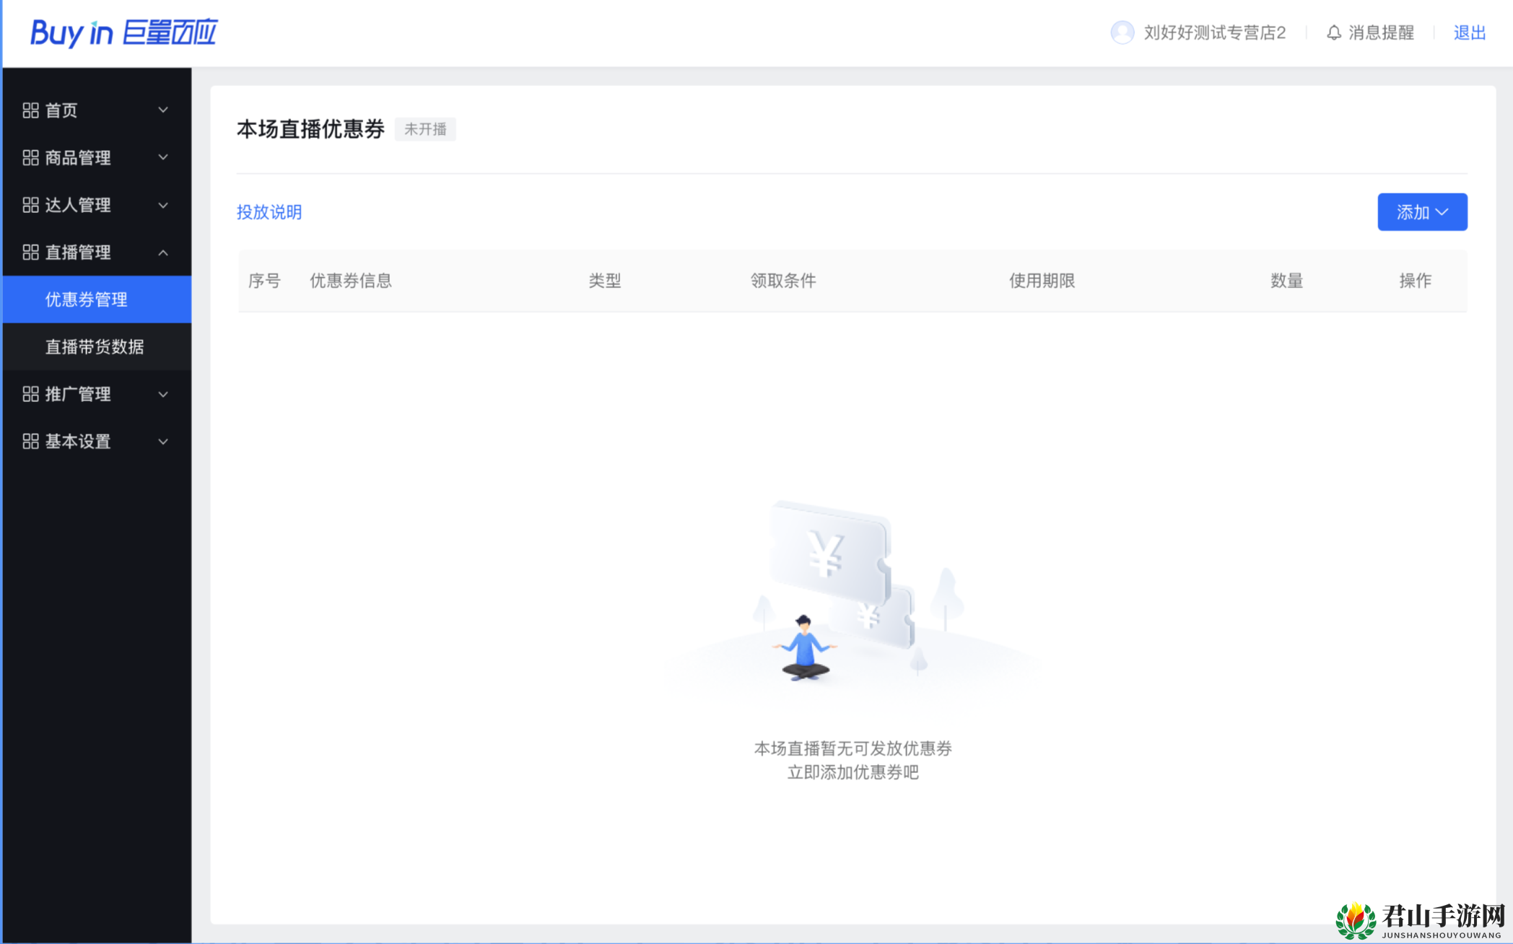Click the account name 刘好好测试专营店2
1513x944 pixels.
tap(1215, 32)
